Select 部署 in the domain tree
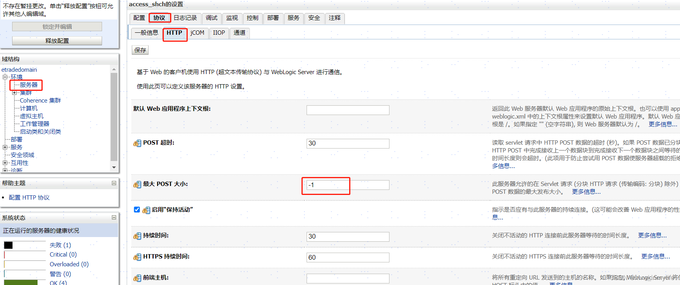Screen dimensions: 680x285 pos(16,139)
